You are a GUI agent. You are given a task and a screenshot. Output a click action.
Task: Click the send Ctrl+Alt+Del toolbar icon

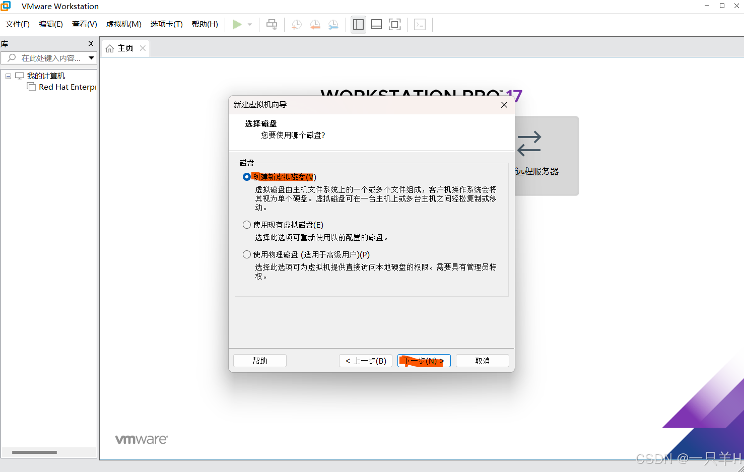coord(272,24)
